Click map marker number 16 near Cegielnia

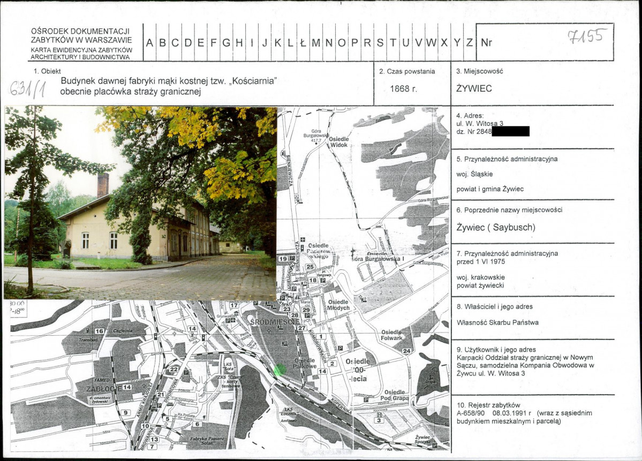(100, 331)
